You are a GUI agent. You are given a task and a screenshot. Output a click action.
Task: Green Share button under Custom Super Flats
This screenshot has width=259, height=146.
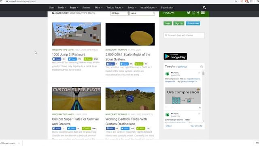[x=86, y=129]
